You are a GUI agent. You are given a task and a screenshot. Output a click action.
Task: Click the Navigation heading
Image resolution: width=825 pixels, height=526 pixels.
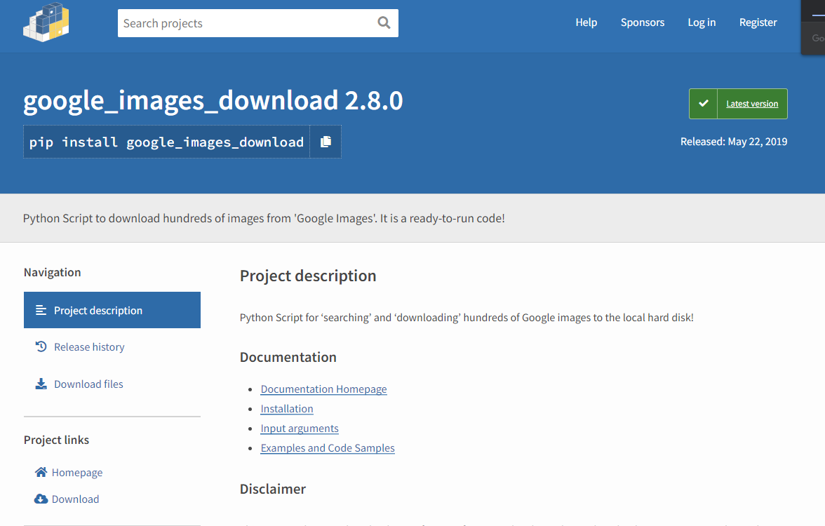click(x=52, y=272)
